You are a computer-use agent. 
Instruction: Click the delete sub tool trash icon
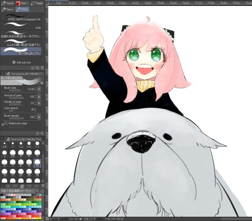point(42,68)
